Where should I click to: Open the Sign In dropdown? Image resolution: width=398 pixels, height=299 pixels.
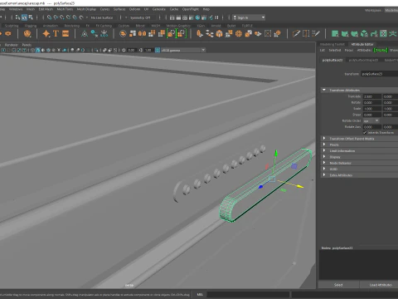tap(249, 17)
